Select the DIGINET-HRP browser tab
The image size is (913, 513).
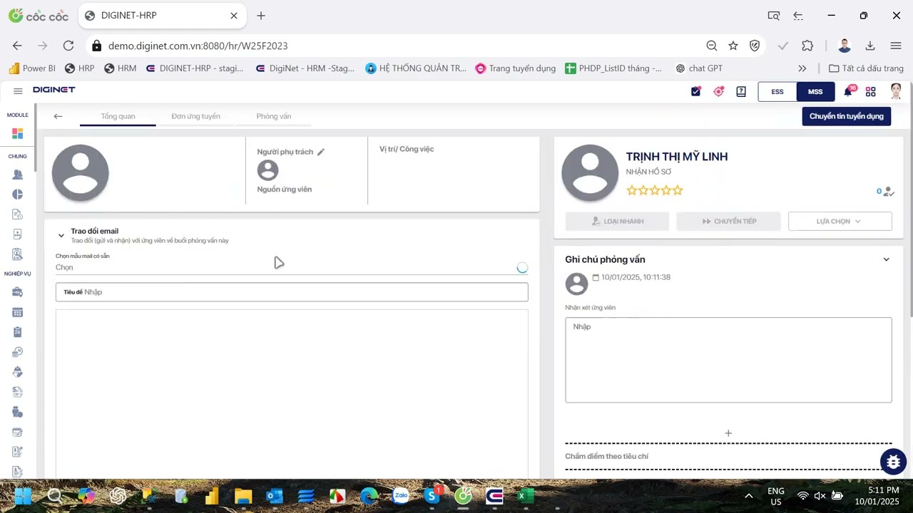coord(161,16)
